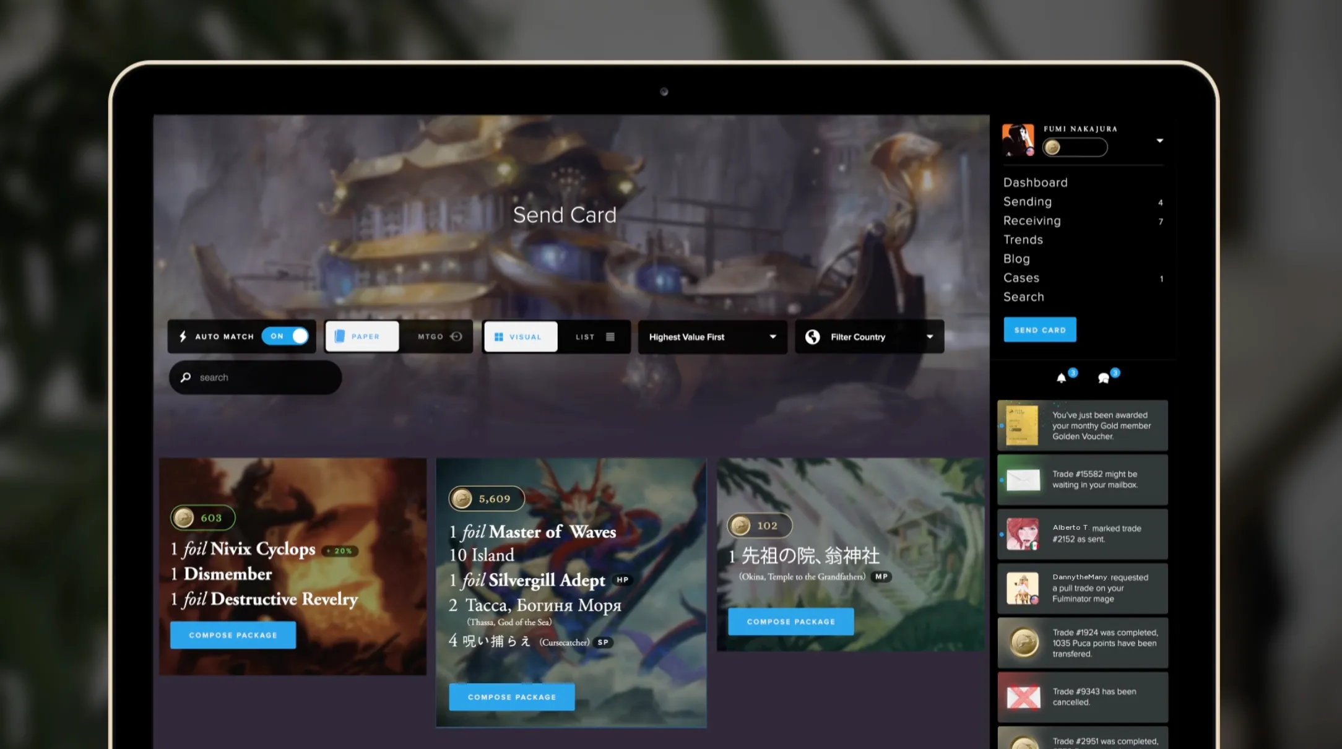Image resolution: width=1342 pixels, height=749 pixels.
Task: Compose package for the Nivix Cyclops trade
Action: tap(233, 635)
